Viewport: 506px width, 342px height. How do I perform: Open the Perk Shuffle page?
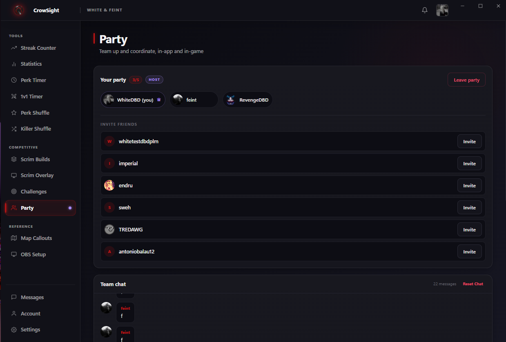(40, 113)
